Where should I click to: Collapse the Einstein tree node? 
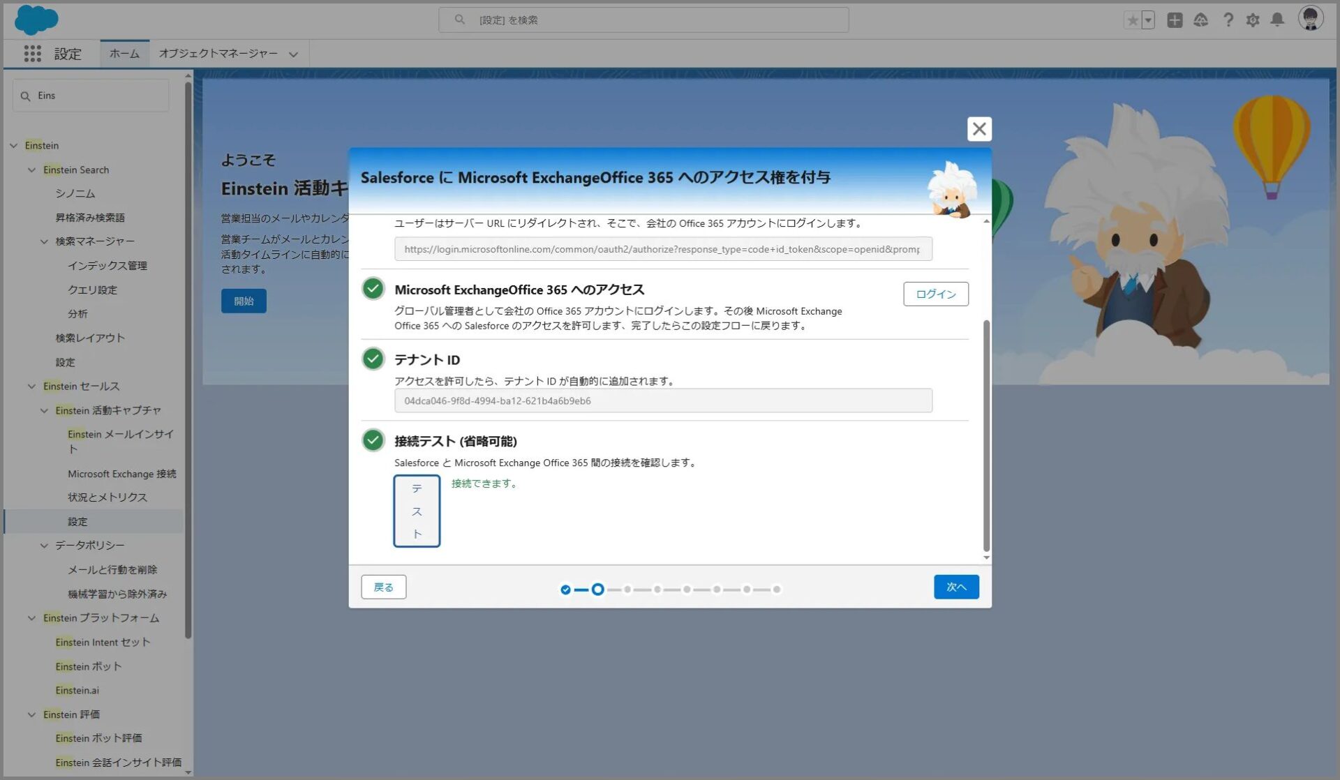[x=13, y=145]
